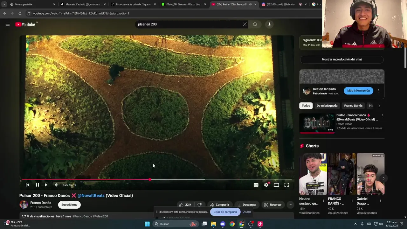
Task: Stop sharing with Dejar de compartir
Action: click(x=225, y=212)
